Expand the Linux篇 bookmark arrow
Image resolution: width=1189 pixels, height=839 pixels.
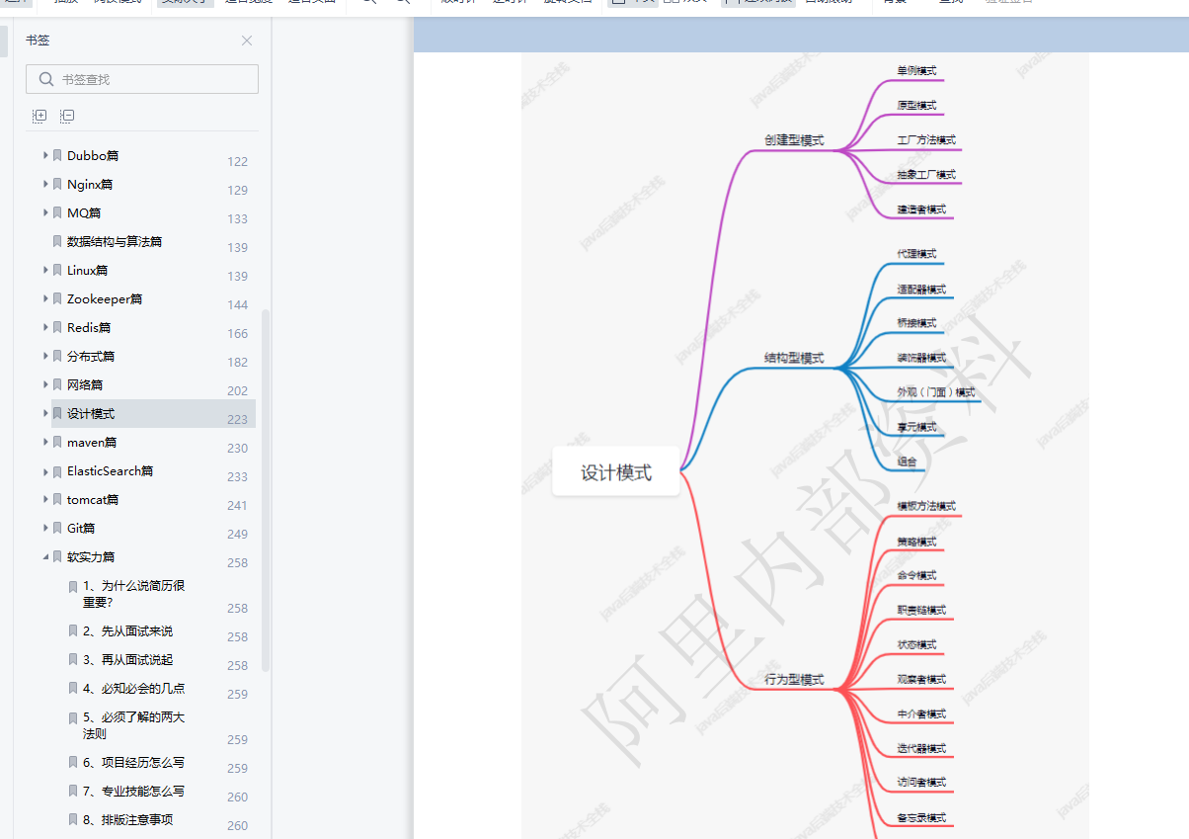[x=45, y=270]
